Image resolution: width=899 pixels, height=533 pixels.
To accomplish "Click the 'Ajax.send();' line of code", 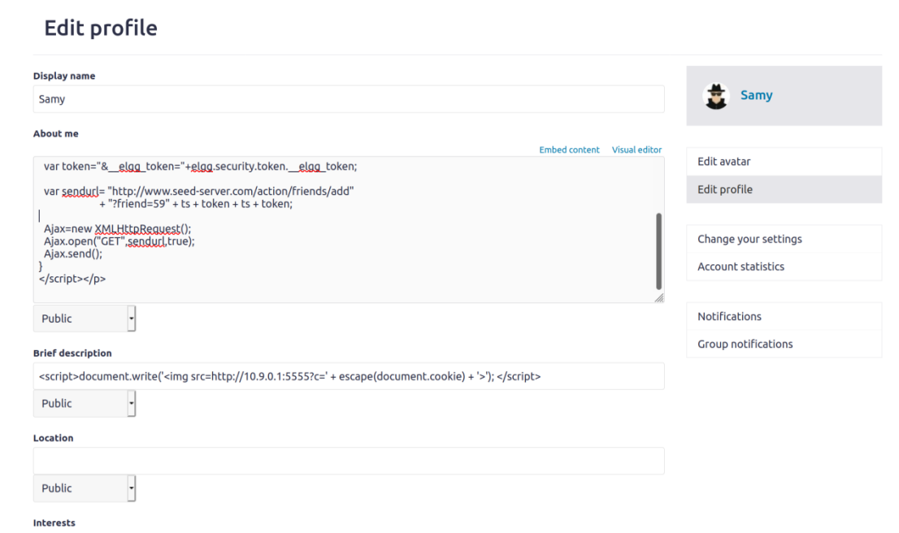I will (73, 253).
